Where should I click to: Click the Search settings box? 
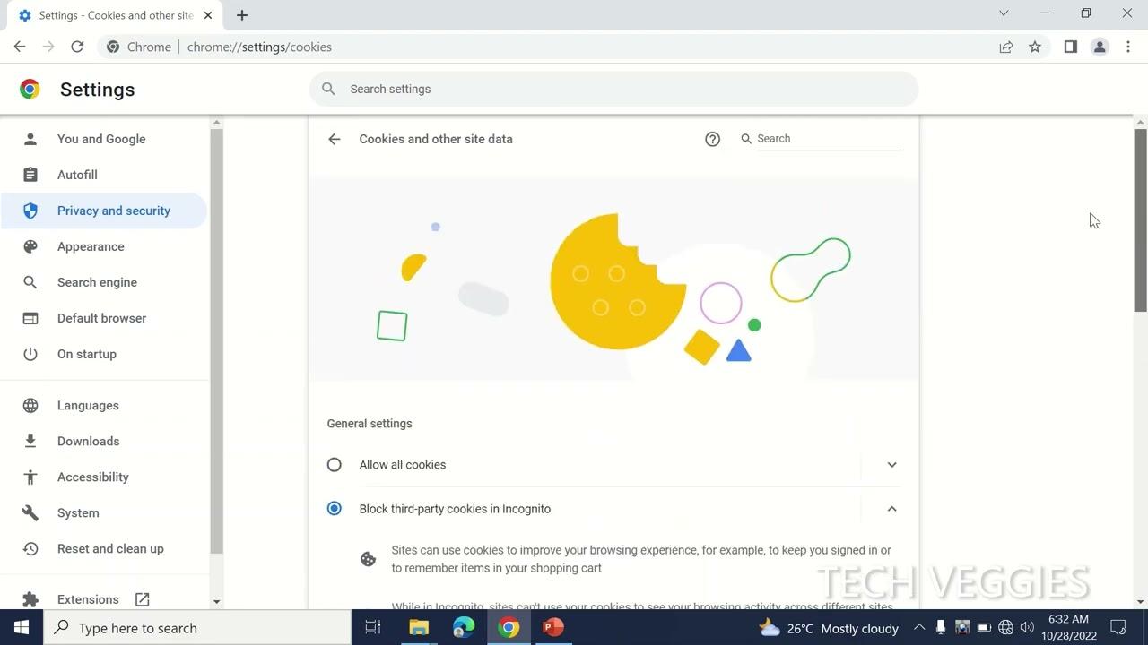[613, 89]
